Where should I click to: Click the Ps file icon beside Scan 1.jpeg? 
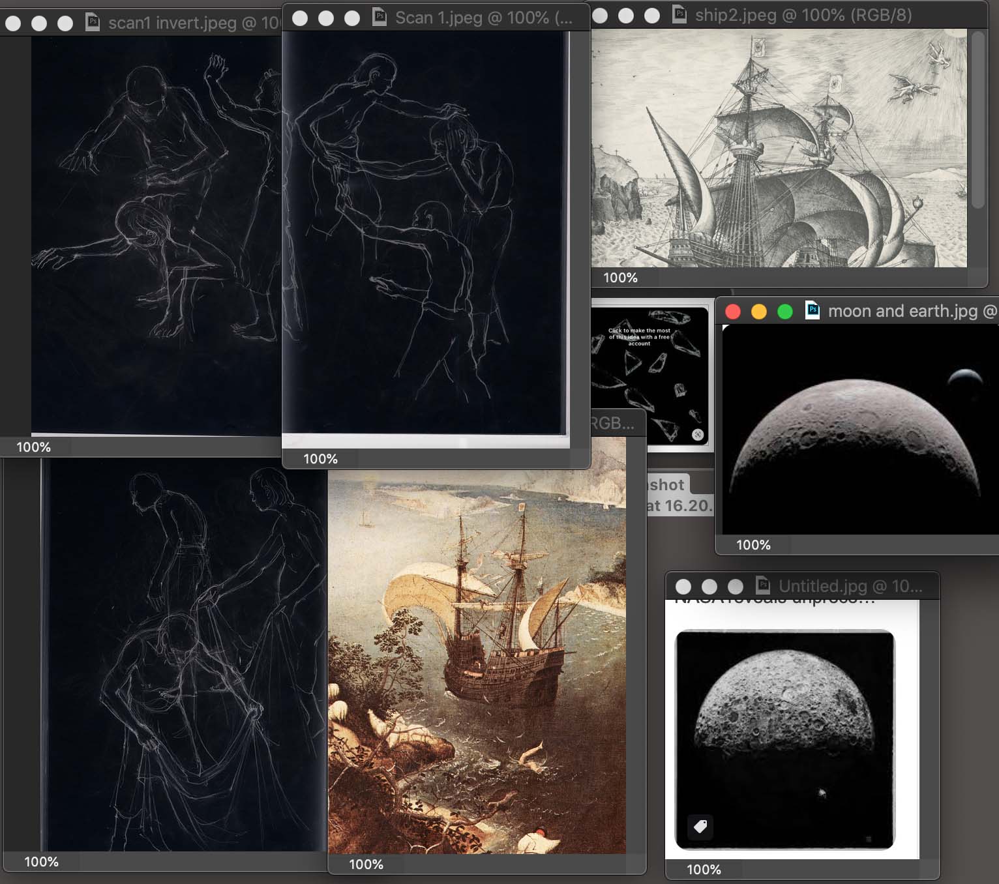pyautogui.click(x=379, y=18)
